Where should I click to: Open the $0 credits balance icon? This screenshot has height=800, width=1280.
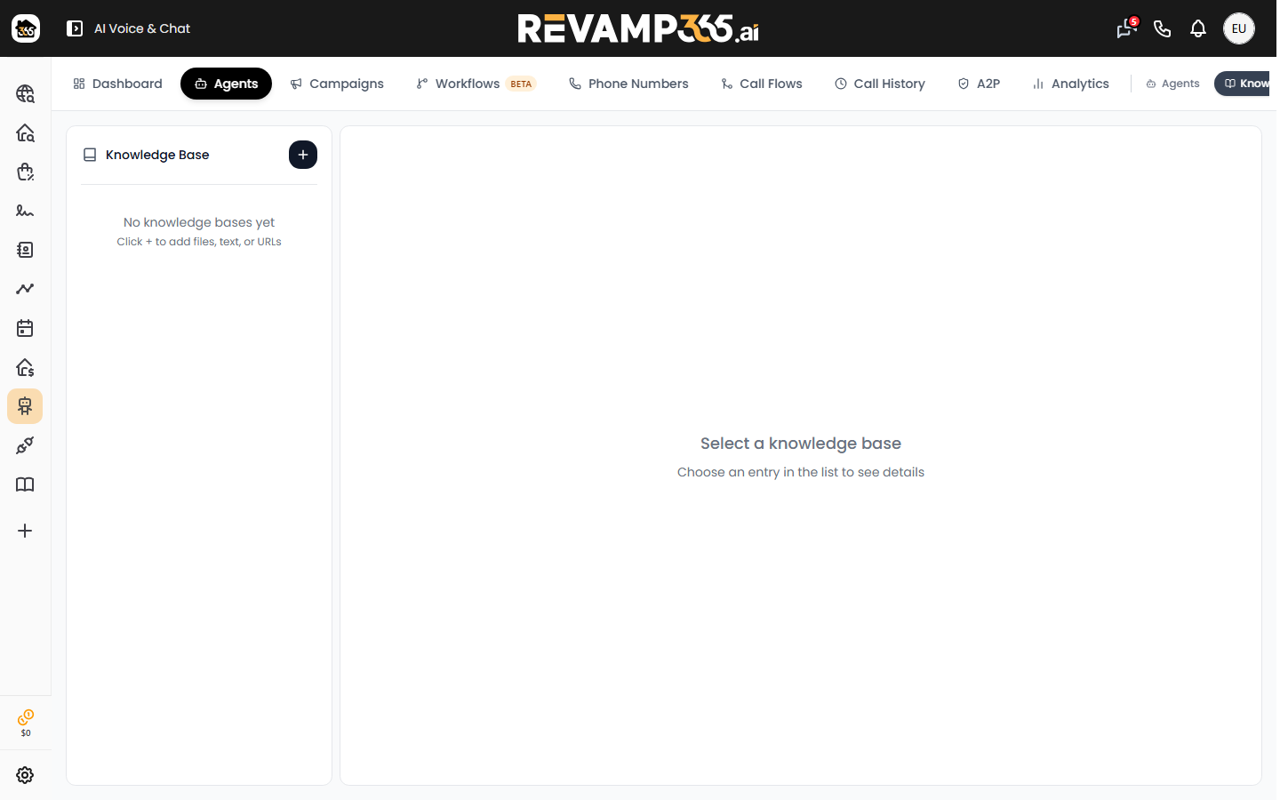pyautogui.click(x=26, y=723)
